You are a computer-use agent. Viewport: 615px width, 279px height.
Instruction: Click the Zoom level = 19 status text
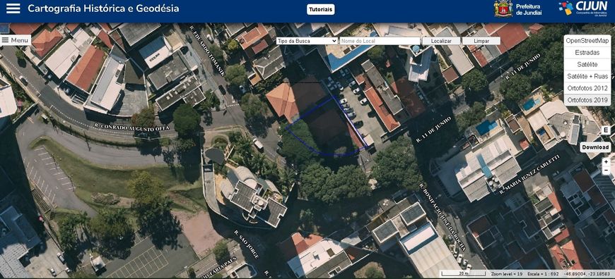tap(507, 273)
